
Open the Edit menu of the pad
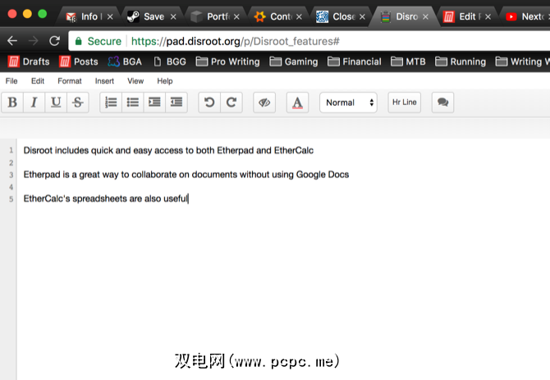click(38, 81)
